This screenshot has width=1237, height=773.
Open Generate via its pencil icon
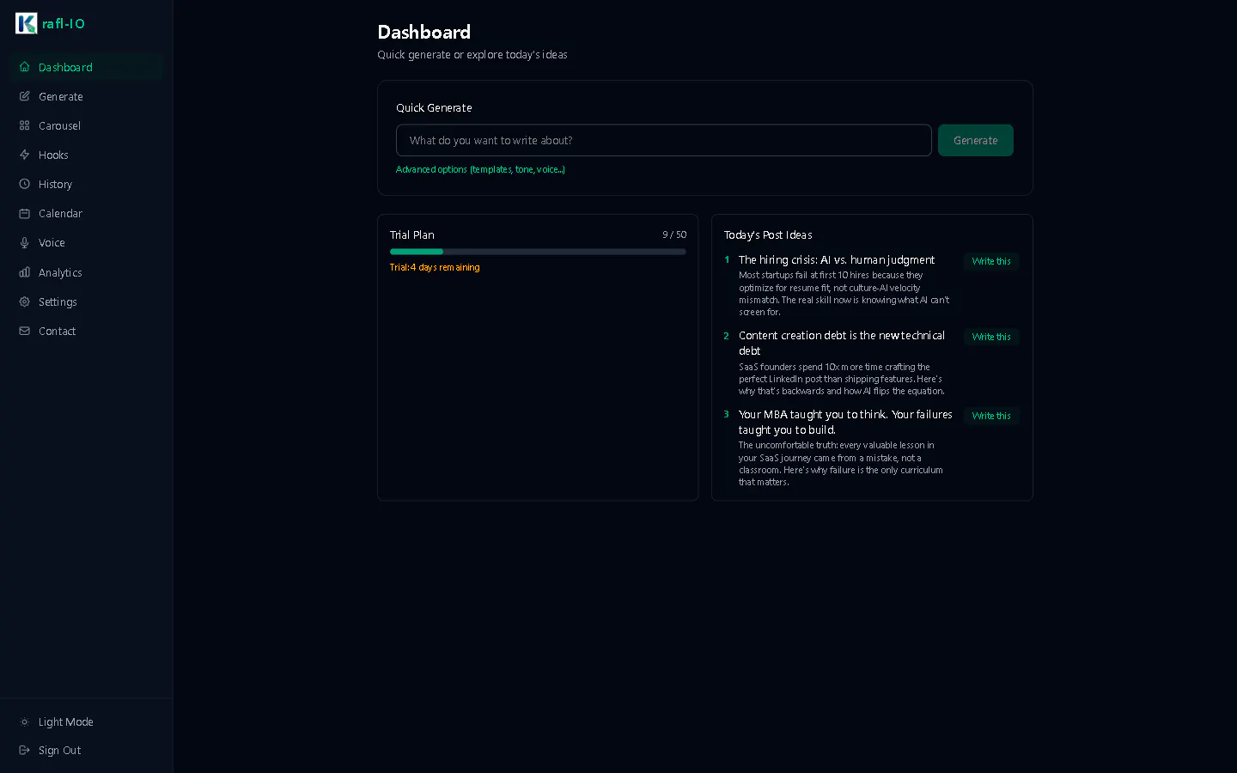click(x=25, y=96)
